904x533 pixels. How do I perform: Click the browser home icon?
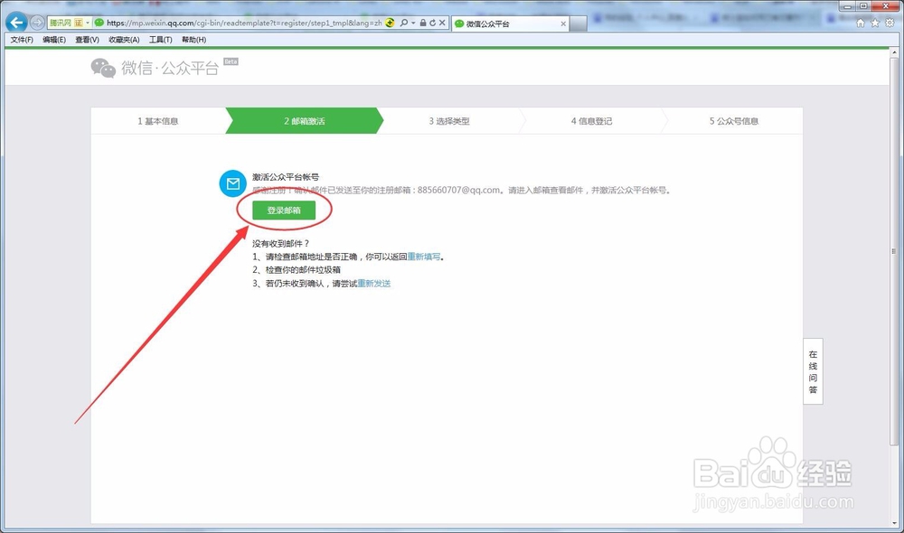(x=861, y=23)
